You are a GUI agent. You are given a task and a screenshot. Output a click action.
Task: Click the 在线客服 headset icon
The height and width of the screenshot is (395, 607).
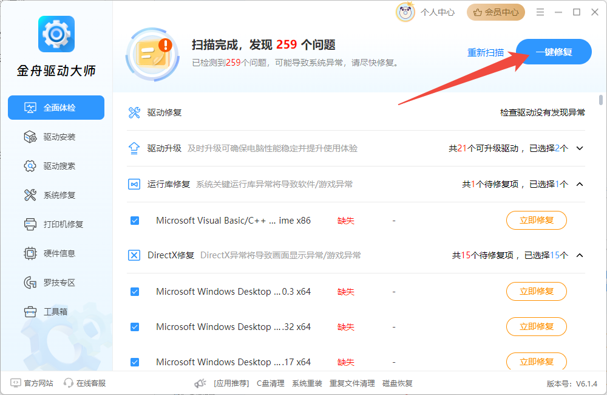[x=69, y=383]
